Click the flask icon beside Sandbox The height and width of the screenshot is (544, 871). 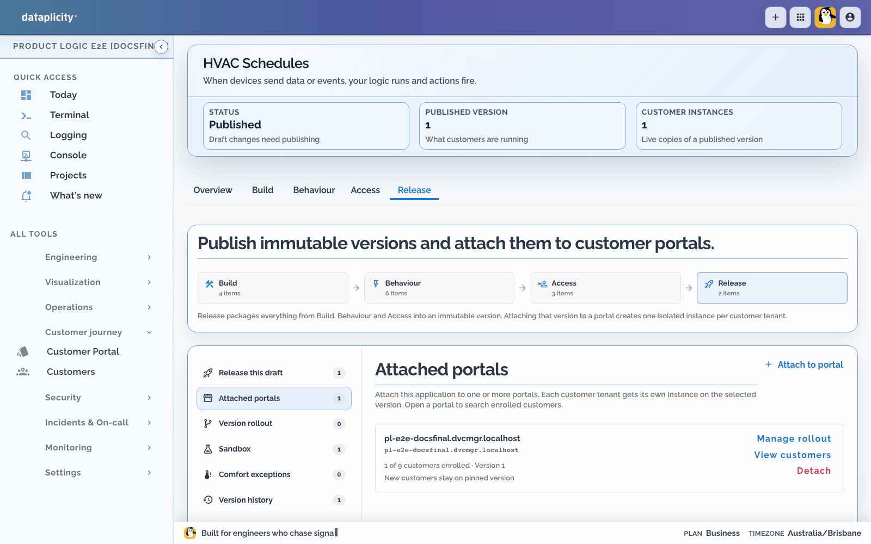click(x=208, y=449)
